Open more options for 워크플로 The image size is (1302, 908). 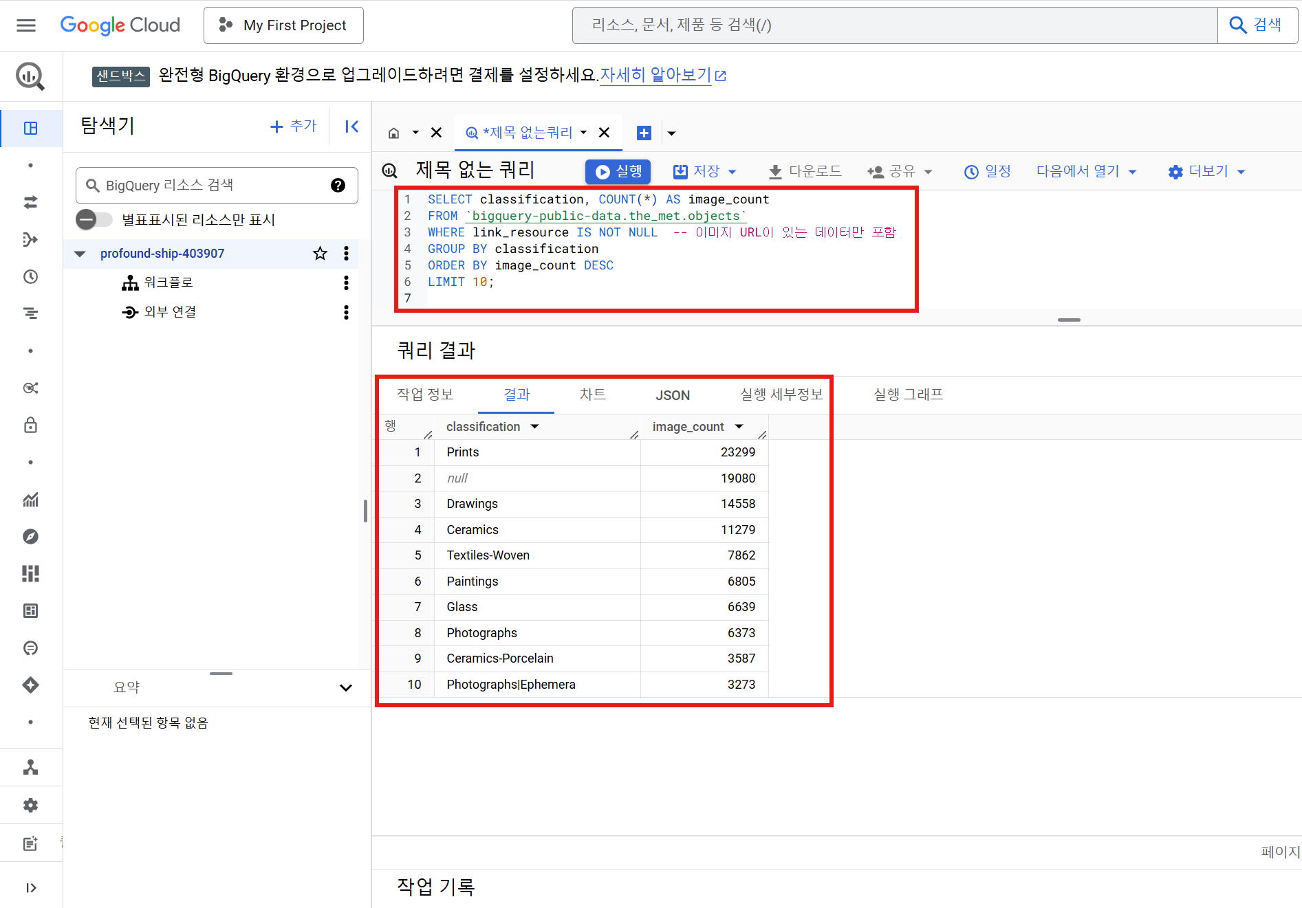click(x=346, y=283)
